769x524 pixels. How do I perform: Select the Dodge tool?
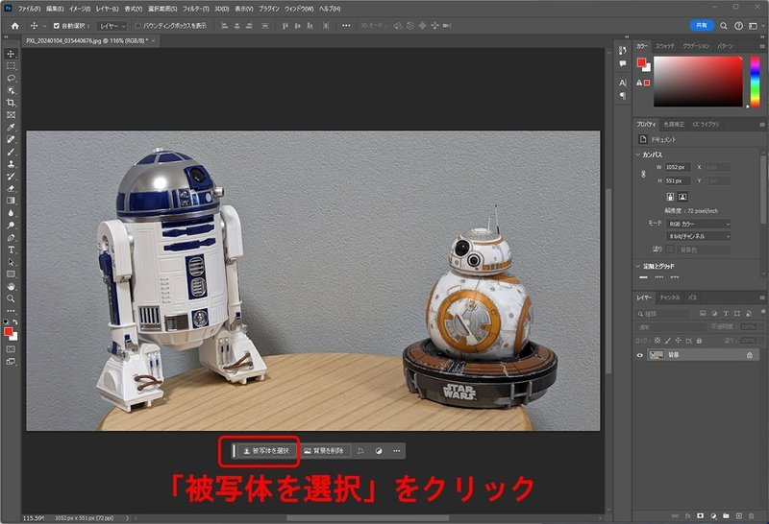tap(11, 226)
